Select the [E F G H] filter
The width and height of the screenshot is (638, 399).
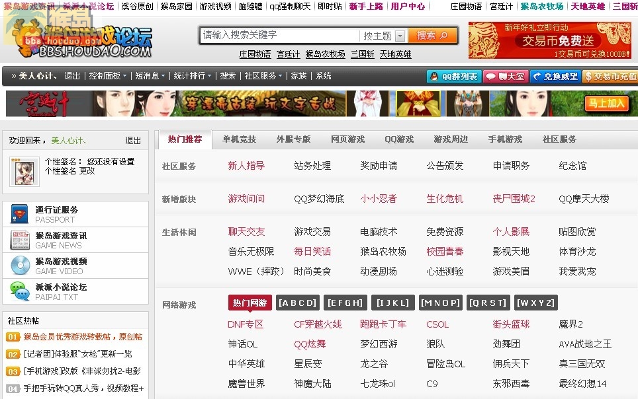click(345, 303)
